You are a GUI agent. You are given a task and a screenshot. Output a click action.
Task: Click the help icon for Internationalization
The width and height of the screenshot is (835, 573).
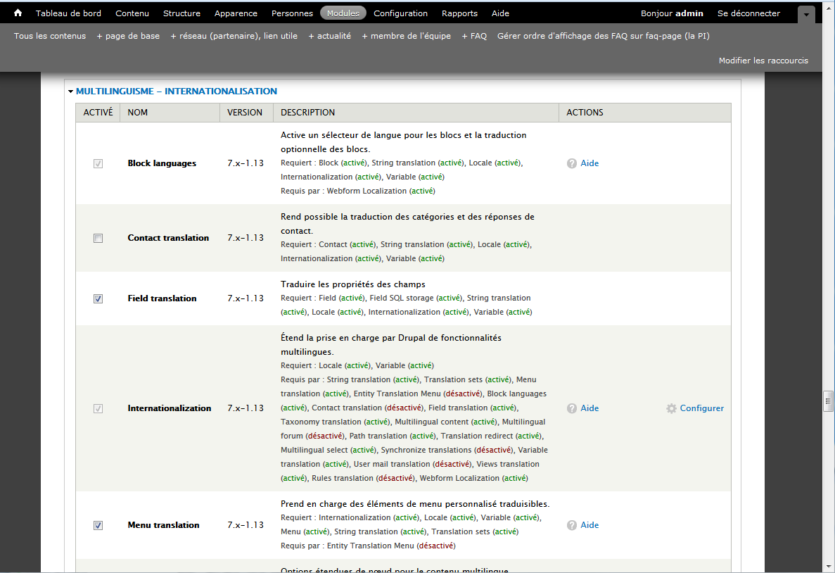coord(572,408)
